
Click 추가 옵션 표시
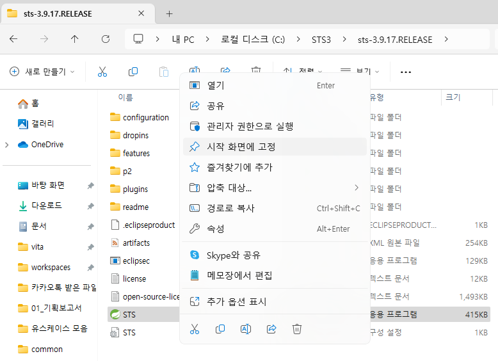point(275,301)
